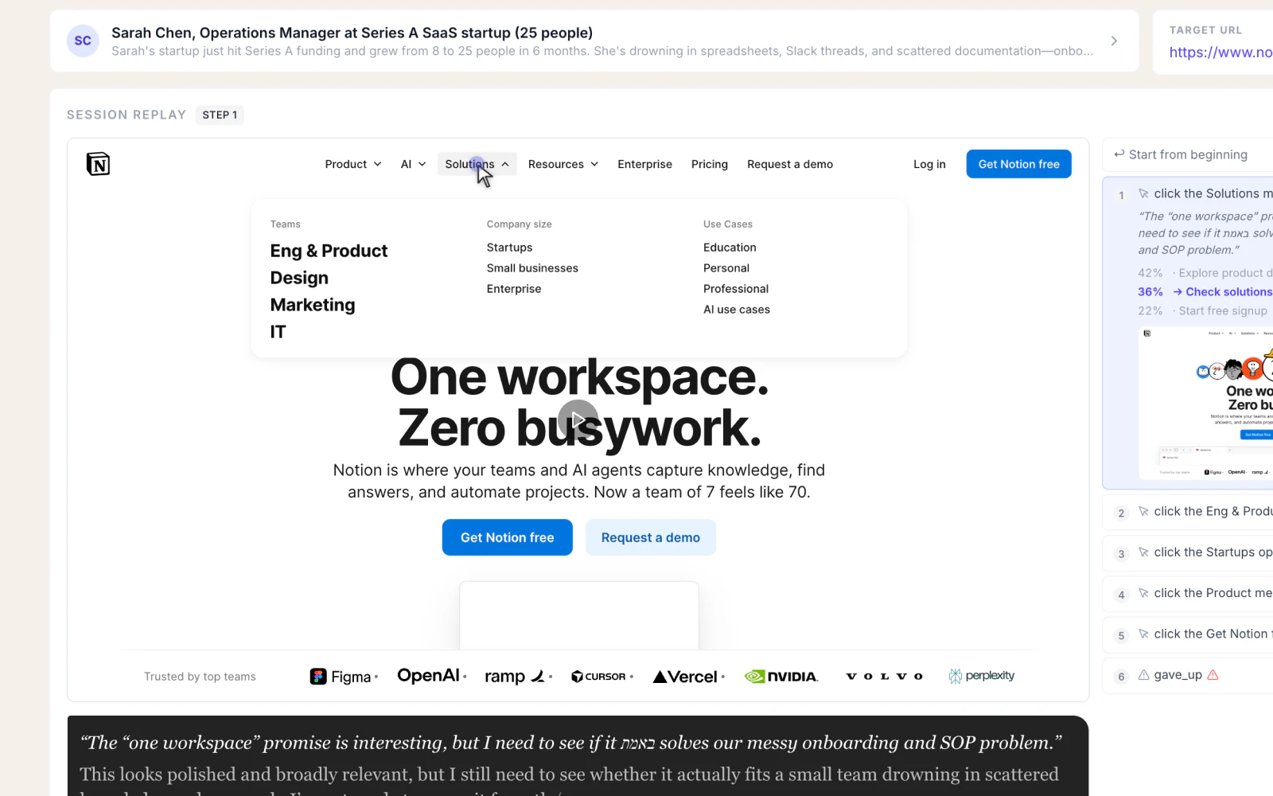Collapse the Solutions dropdown
Screen dimensions: 1273x796
pyautogui.click(x=477, y=164)
